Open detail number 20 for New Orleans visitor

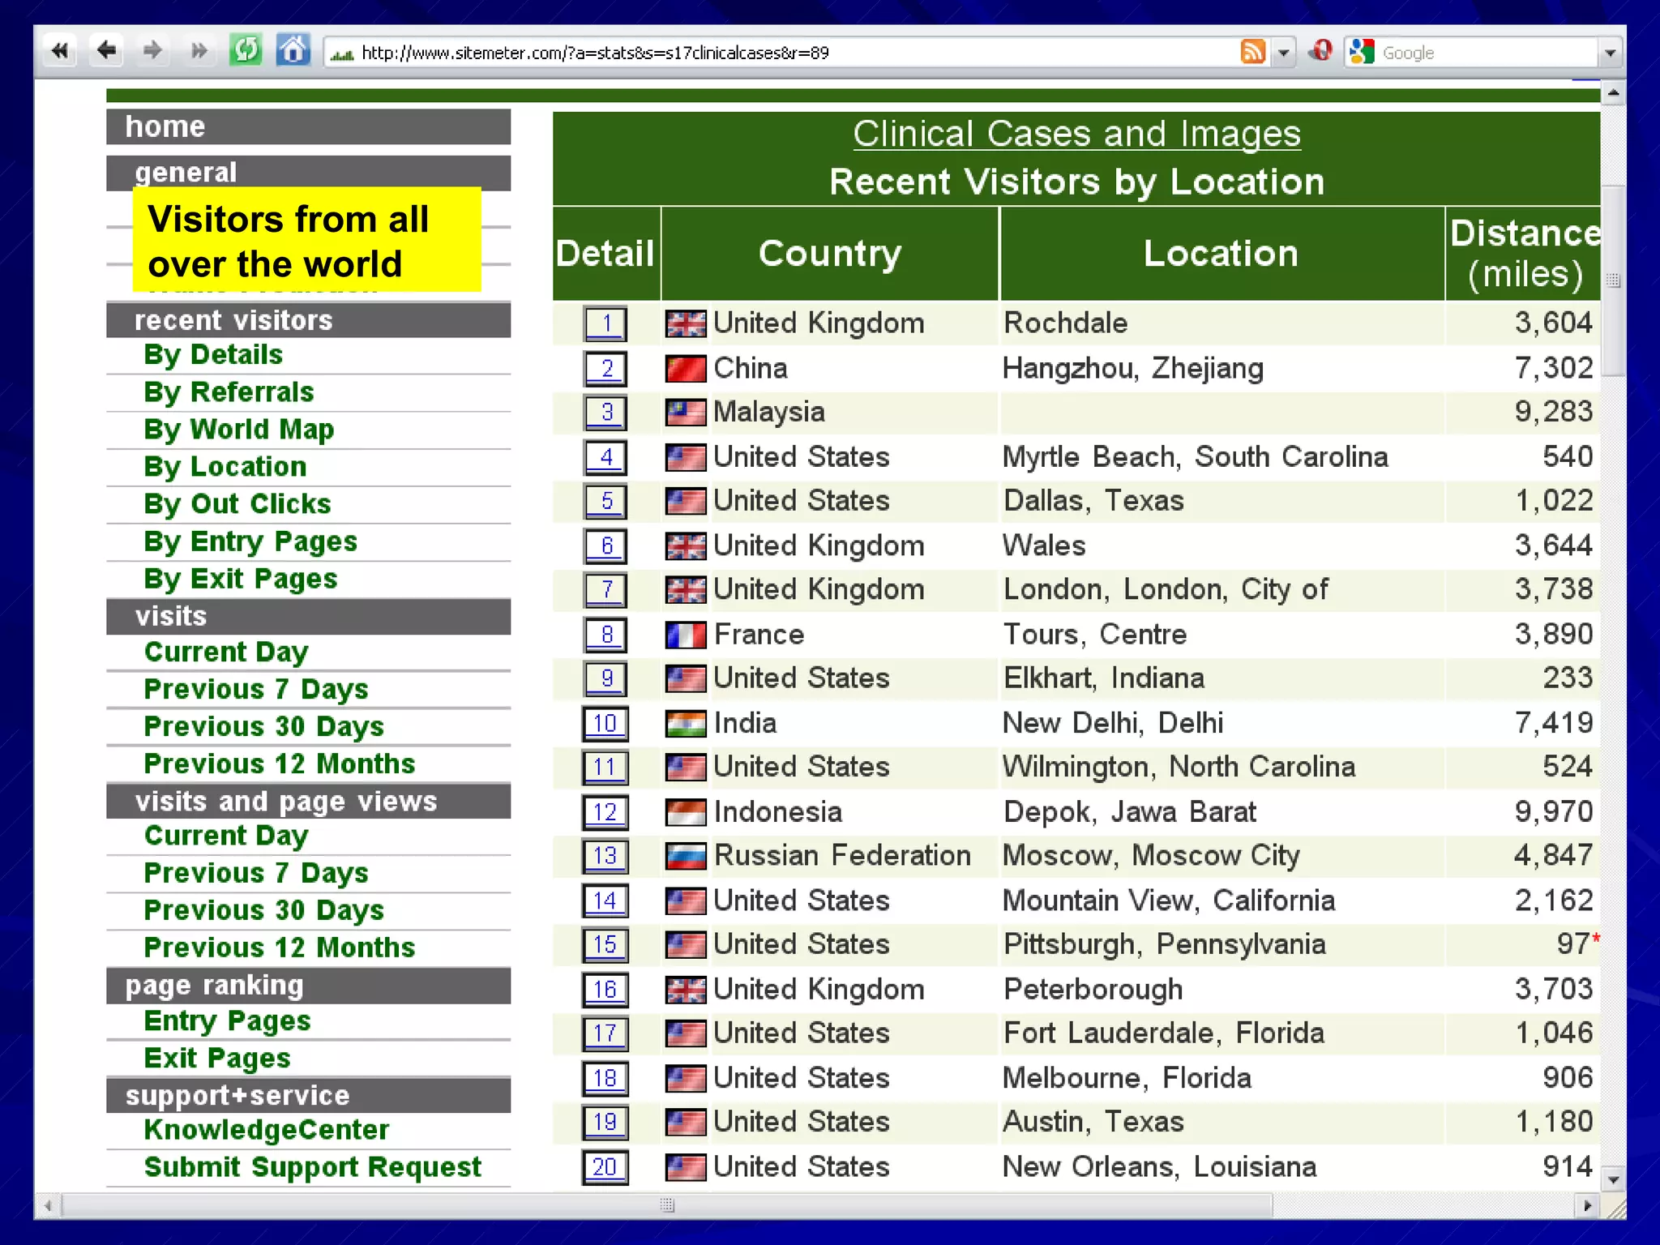[605, 1166]
